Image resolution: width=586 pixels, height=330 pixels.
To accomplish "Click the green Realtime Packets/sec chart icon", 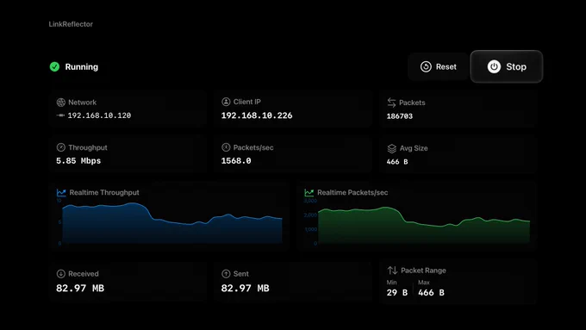I will click(x=309, y=192).
